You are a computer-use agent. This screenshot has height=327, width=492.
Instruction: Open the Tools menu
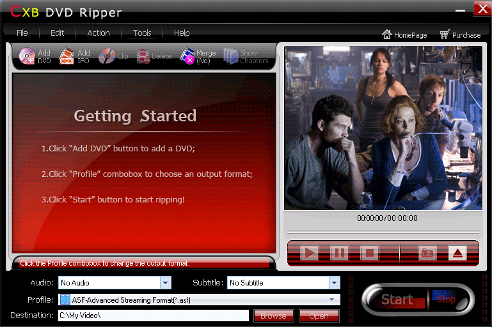[142, 33]
